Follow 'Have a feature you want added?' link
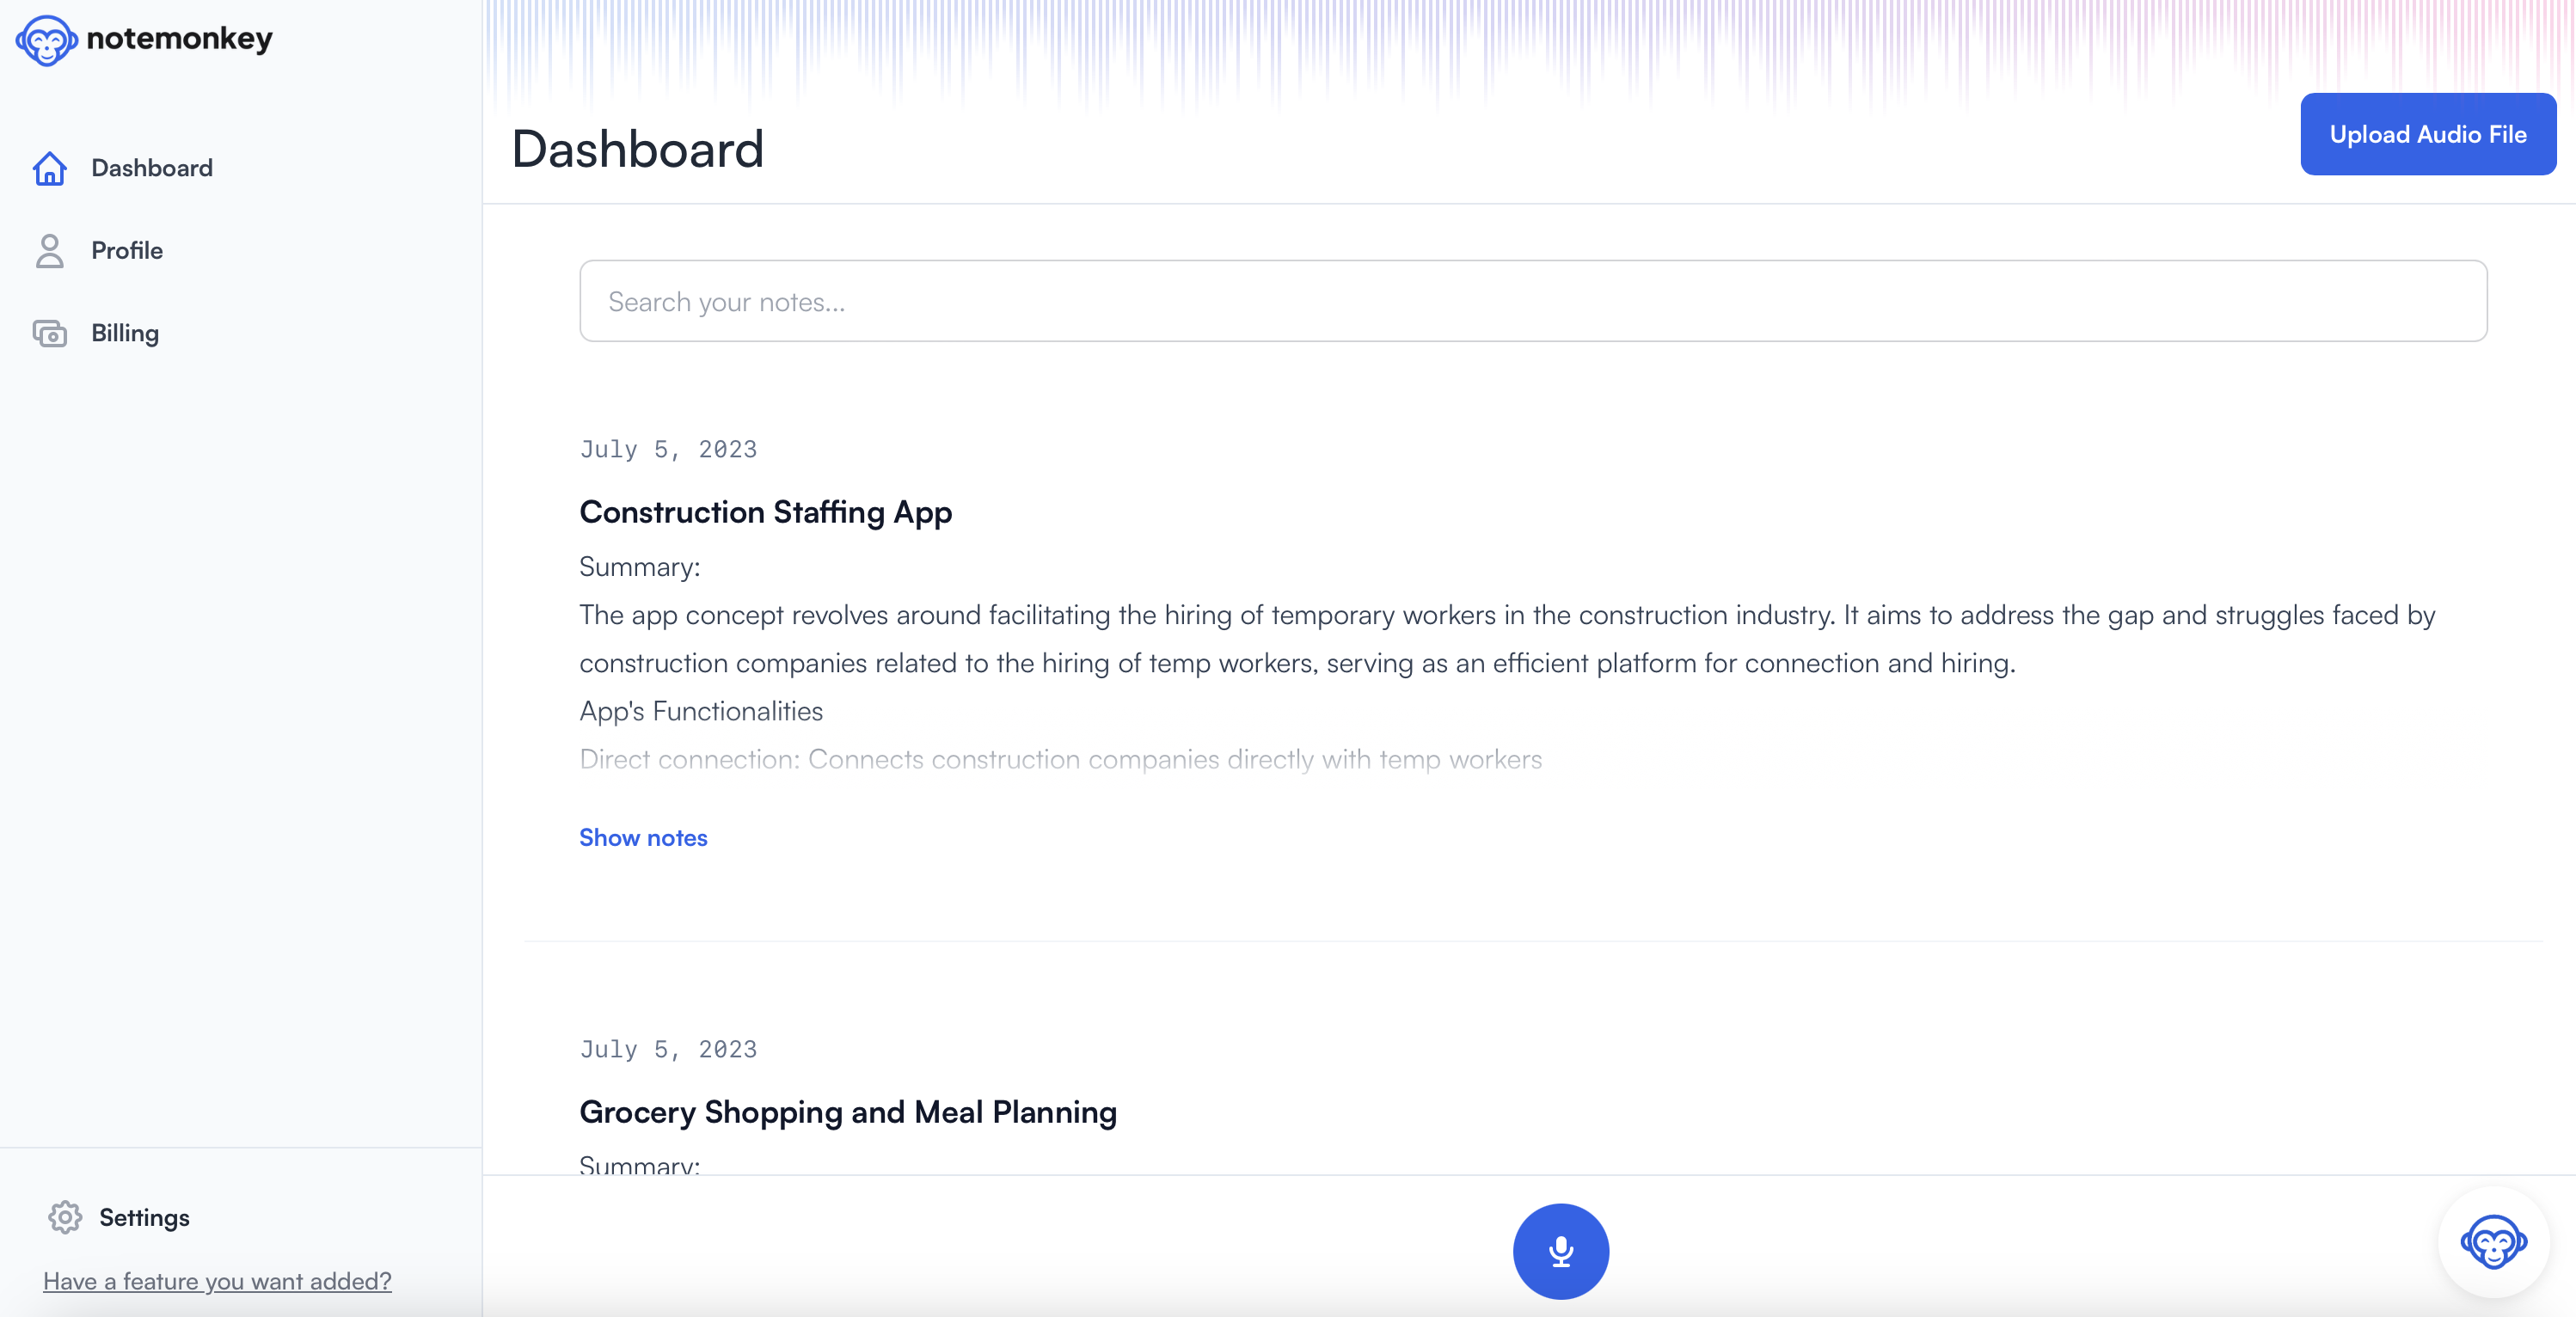This screenshot has height=1317, width=2576. (x=217, y=1281)
